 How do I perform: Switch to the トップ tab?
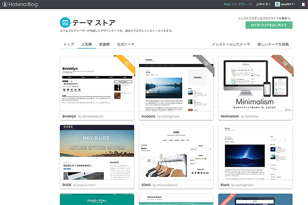coord(69,44)
